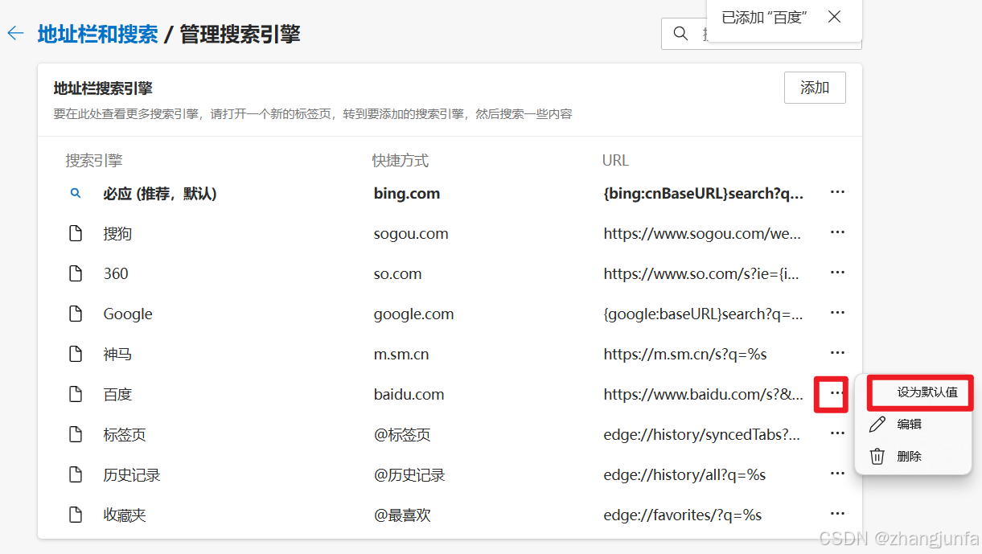Click the page icon beside 神马
Screen dimensions: 982x554
[76, 354]
